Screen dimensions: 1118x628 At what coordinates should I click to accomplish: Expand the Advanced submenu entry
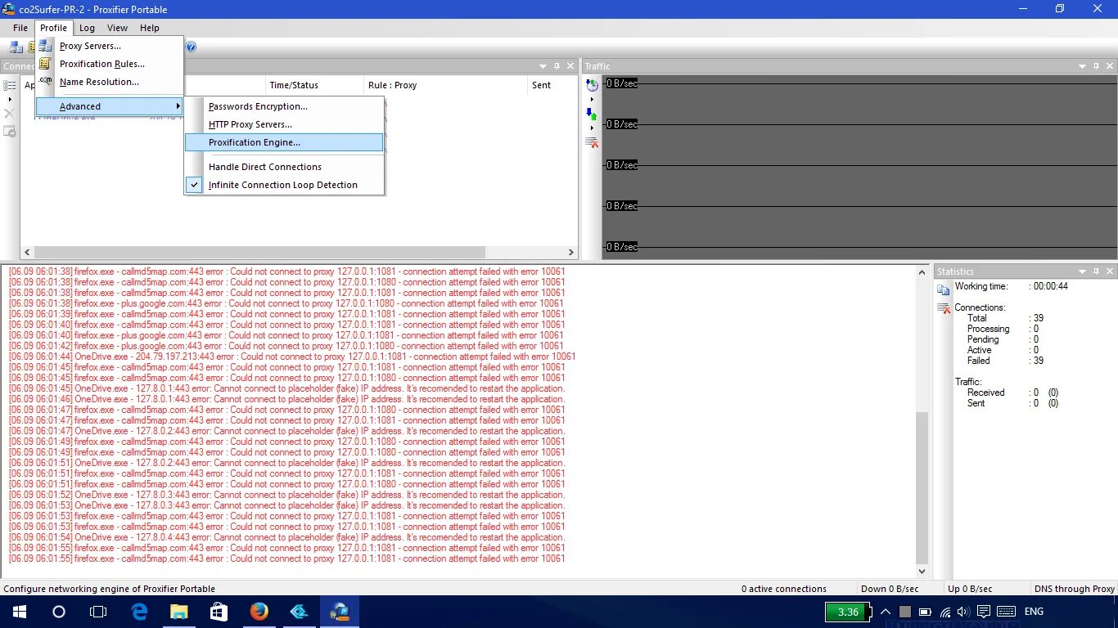(x=109, y=106)
